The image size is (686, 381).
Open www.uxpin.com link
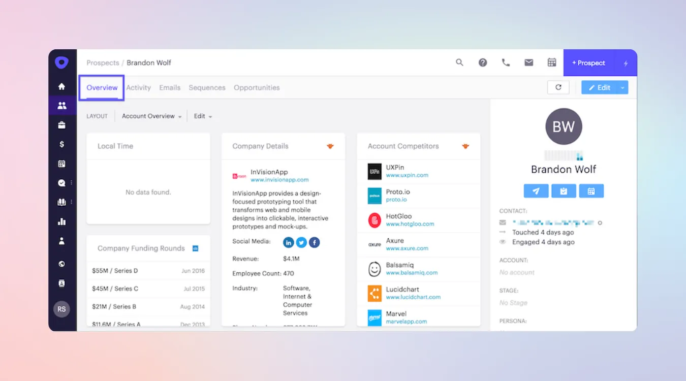[x=407, y=175]
